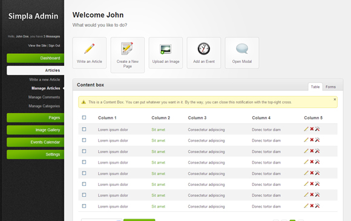
Task: Click the Column 5 table header
Action: [x=313, y=118]
